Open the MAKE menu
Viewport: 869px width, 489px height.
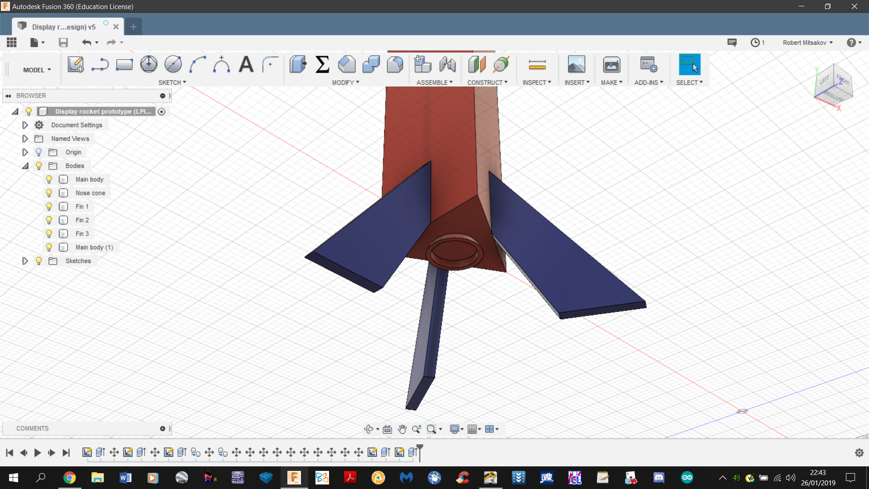(611, 82)
